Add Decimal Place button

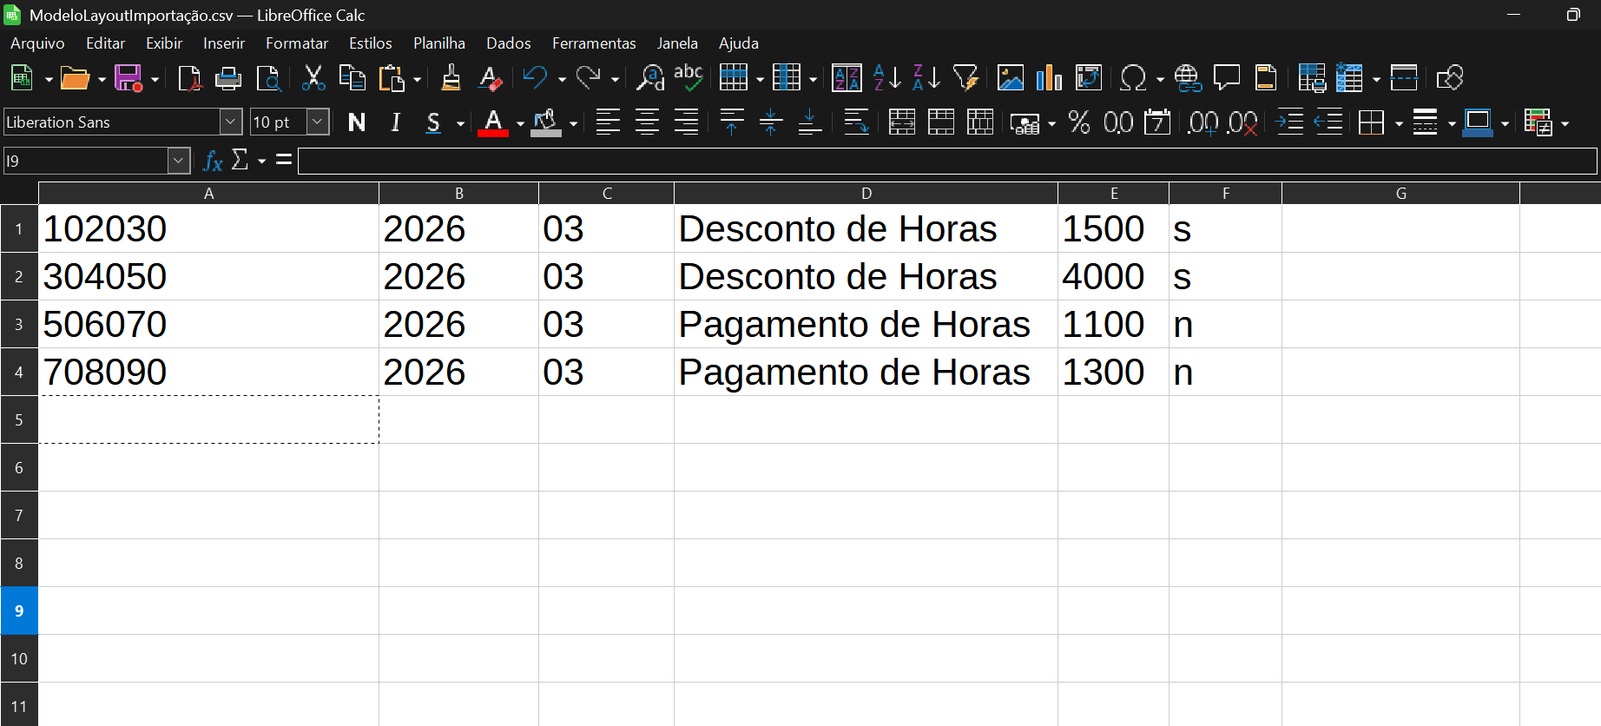pyautogui.click(x=1202, y=122)
